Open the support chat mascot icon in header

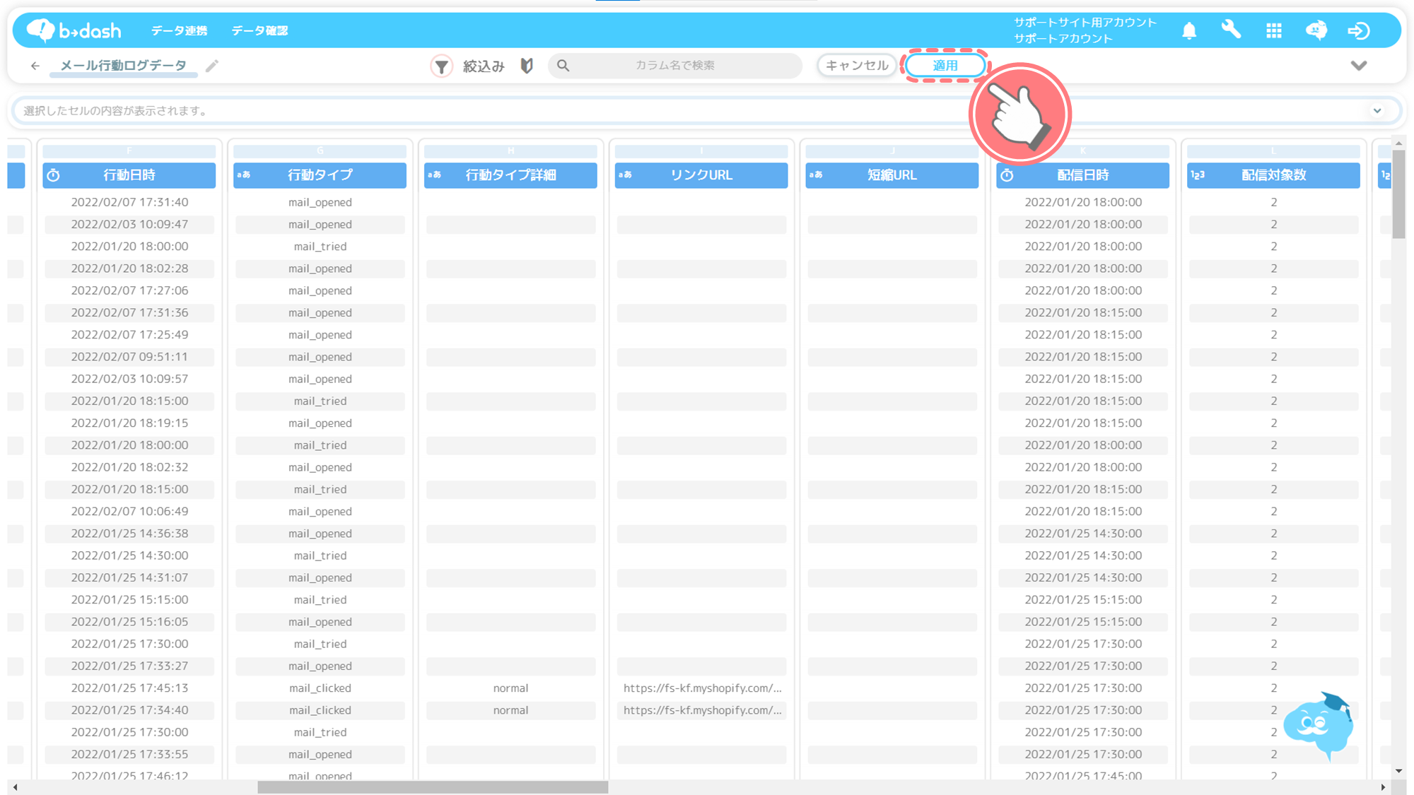tap(1316, 30)
